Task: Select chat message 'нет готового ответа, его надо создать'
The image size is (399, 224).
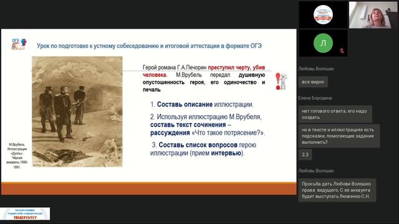Action: pyautogui.click(x=335, y=114)
